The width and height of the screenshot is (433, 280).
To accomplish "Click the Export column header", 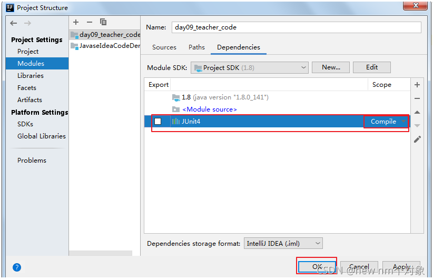I will pyautogui.click(x=158, y=85).
